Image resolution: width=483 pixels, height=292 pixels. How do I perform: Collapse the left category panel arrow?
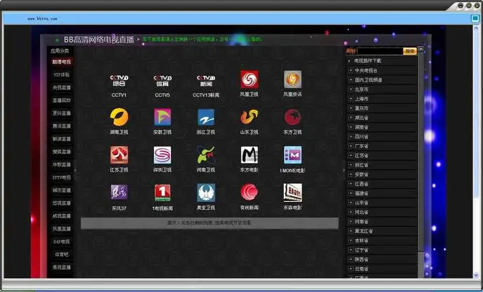(x=75, y=170)
